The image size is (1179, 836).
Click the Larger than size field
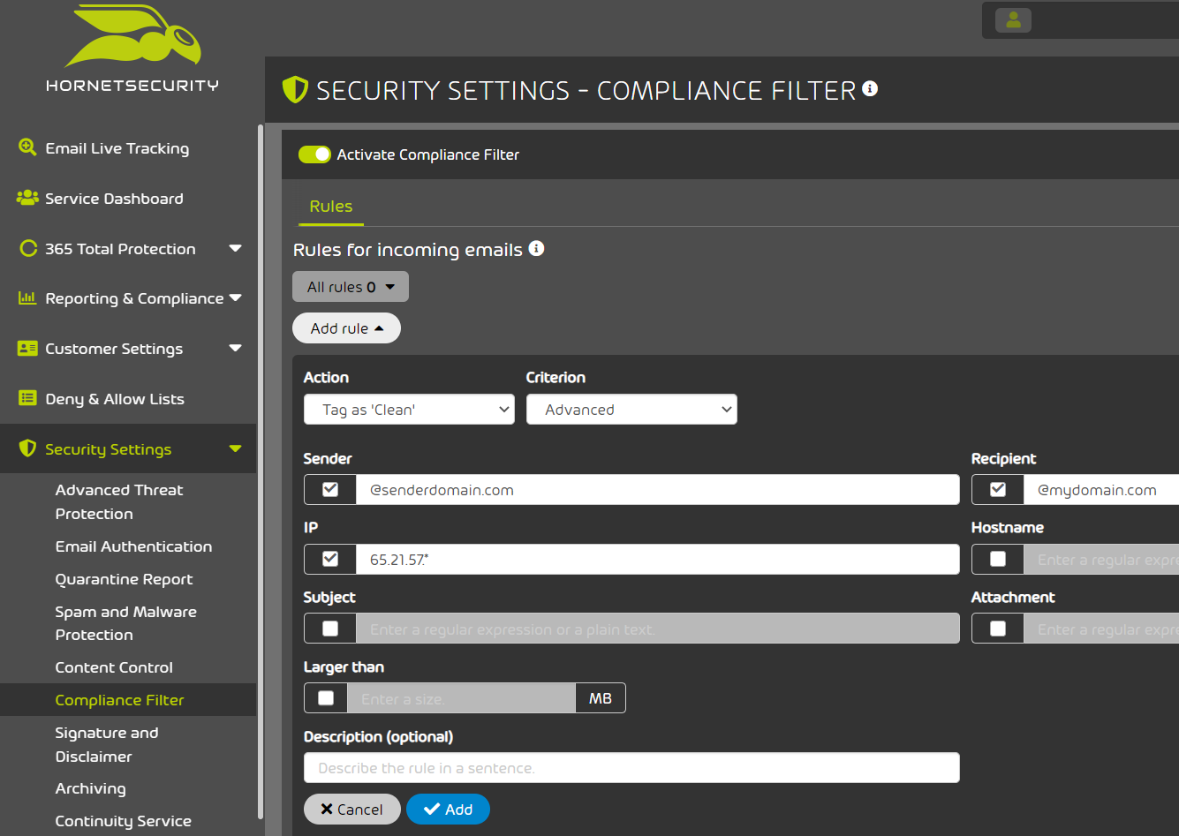(461, 698)
